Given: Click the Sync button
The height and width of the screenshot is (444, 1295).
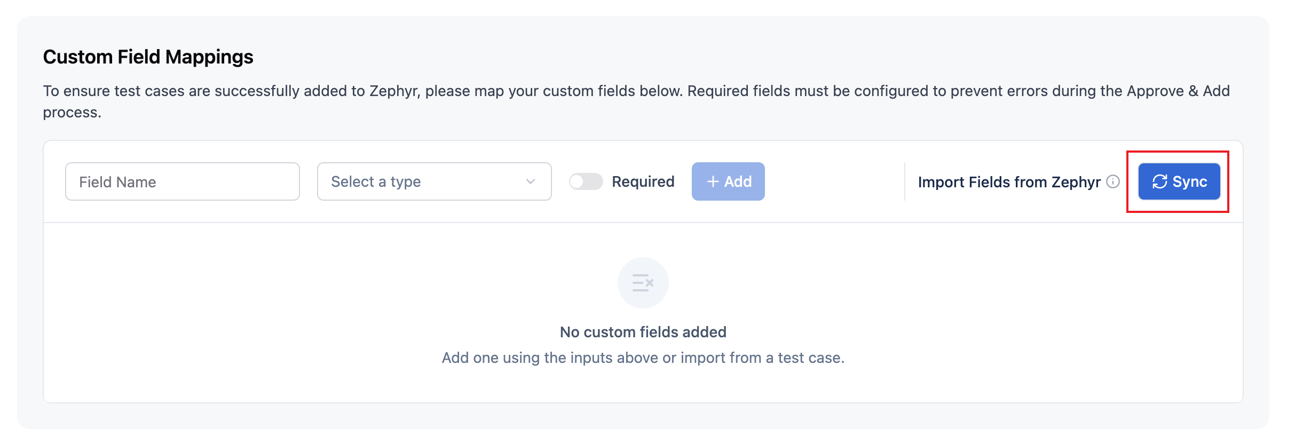Looking at the screenshot, I should coord(1179,181).
